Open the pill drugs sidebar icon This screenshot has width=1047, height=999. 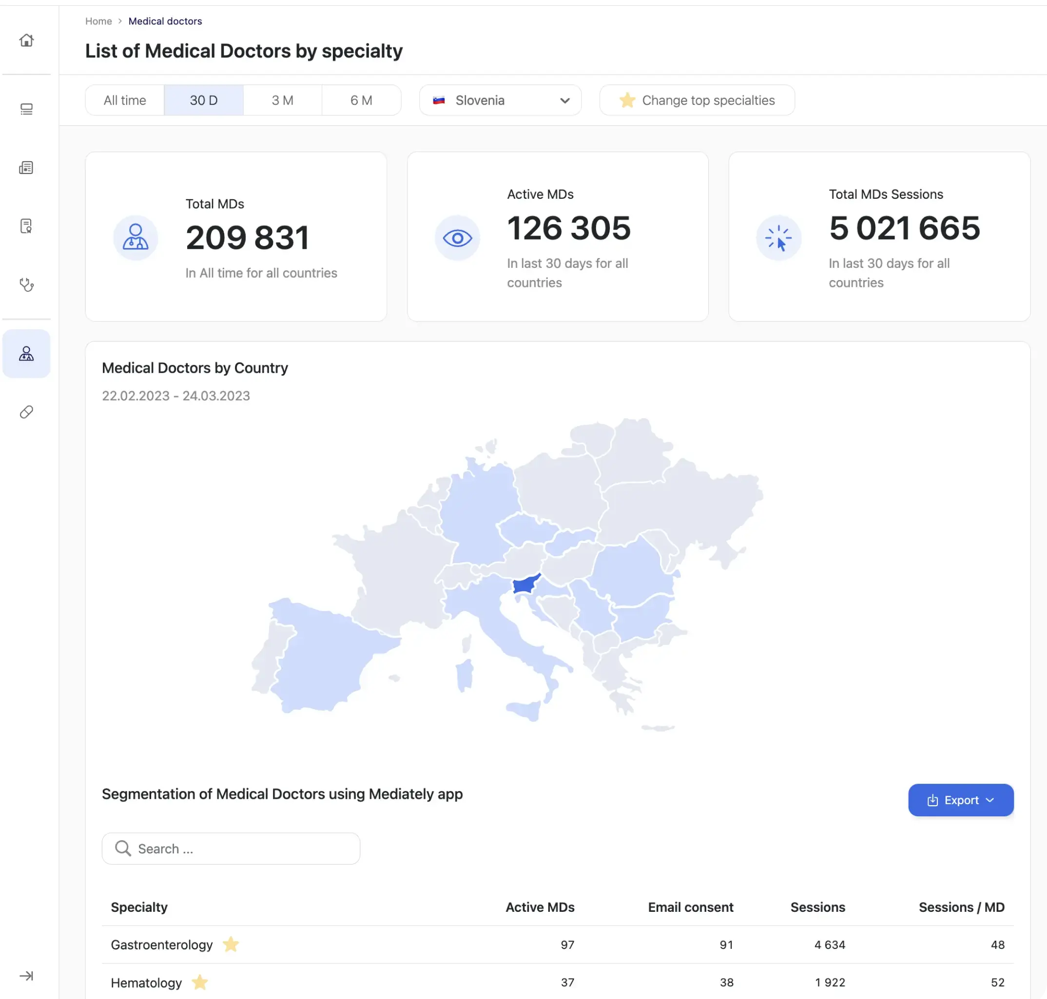point(26,412)
